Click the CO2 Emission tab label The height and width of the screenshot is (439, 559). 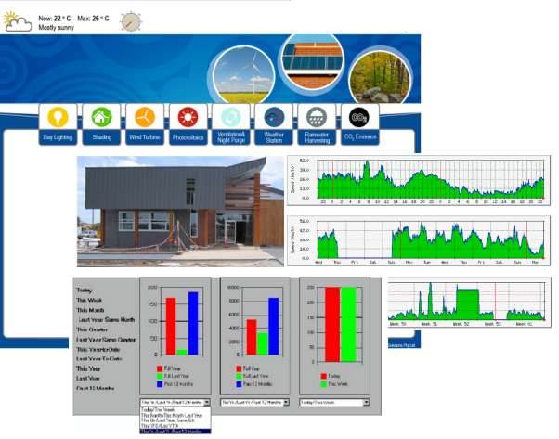click(x=360, y=136)
